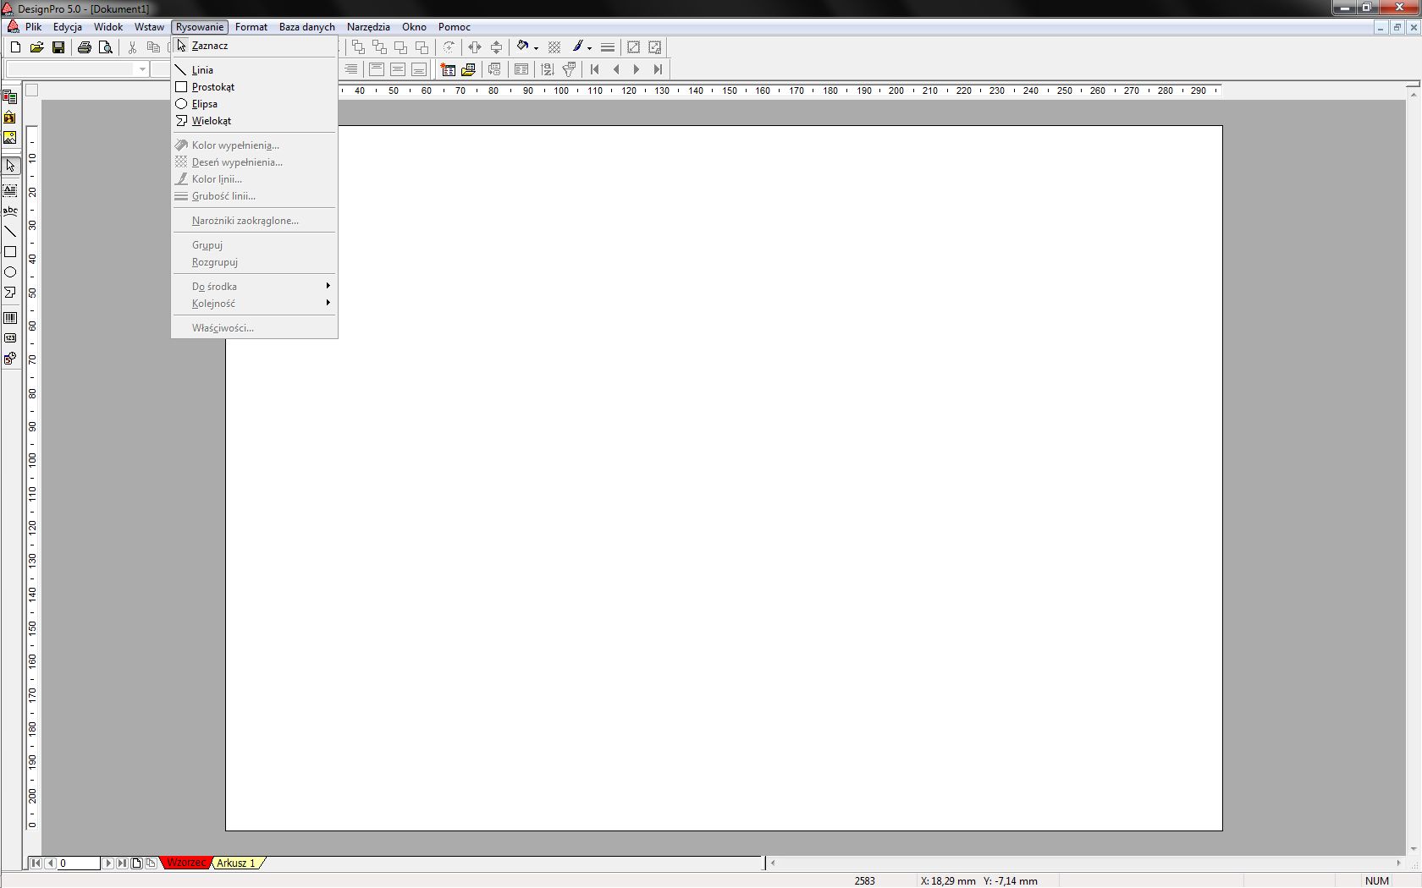Save the document with the floppy disk icon

pyautogui.click(x=58, y=47)
